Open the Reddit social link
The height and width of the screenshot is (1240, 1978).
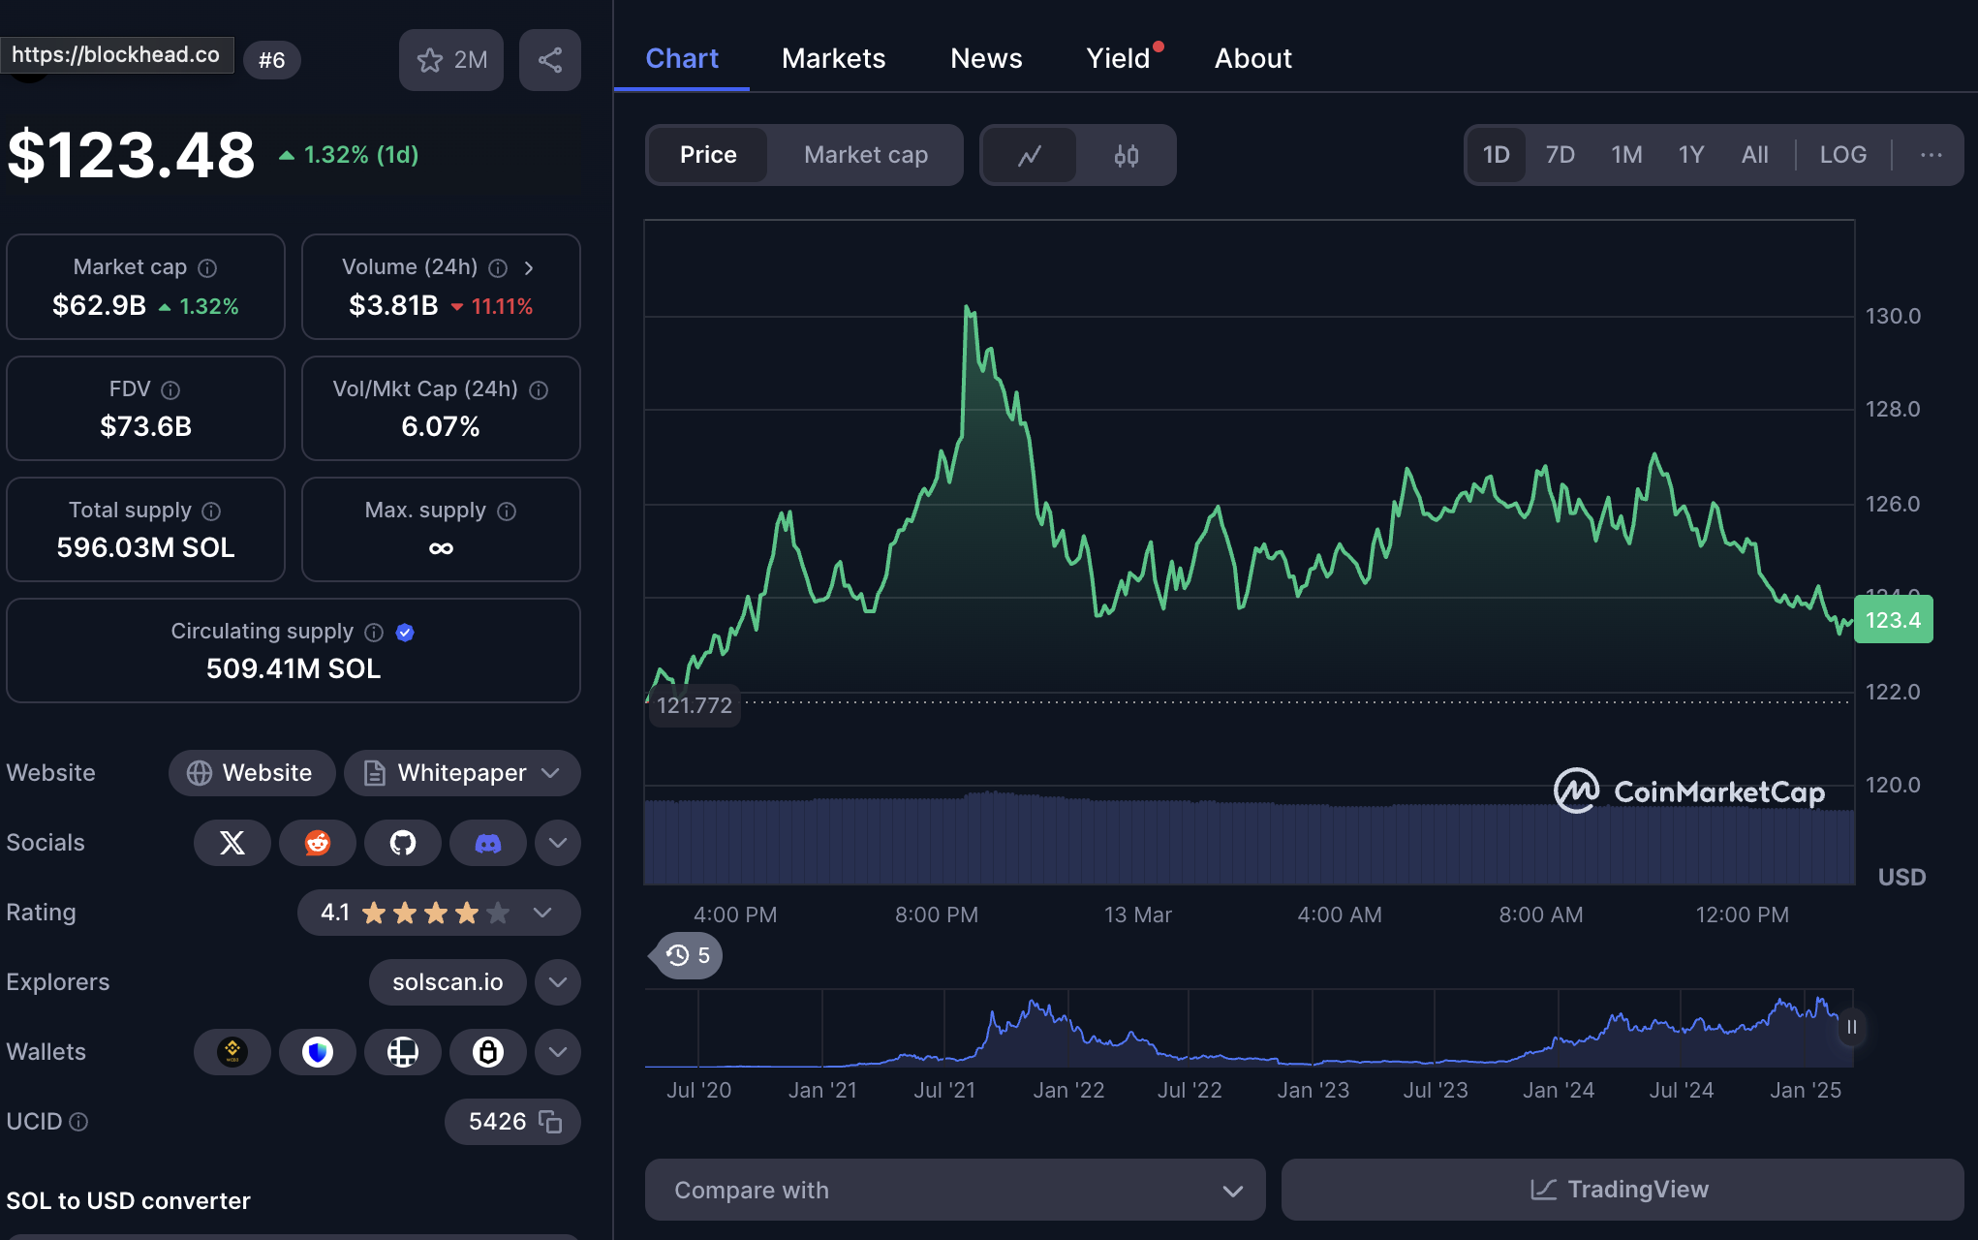(x=317, y=843)
